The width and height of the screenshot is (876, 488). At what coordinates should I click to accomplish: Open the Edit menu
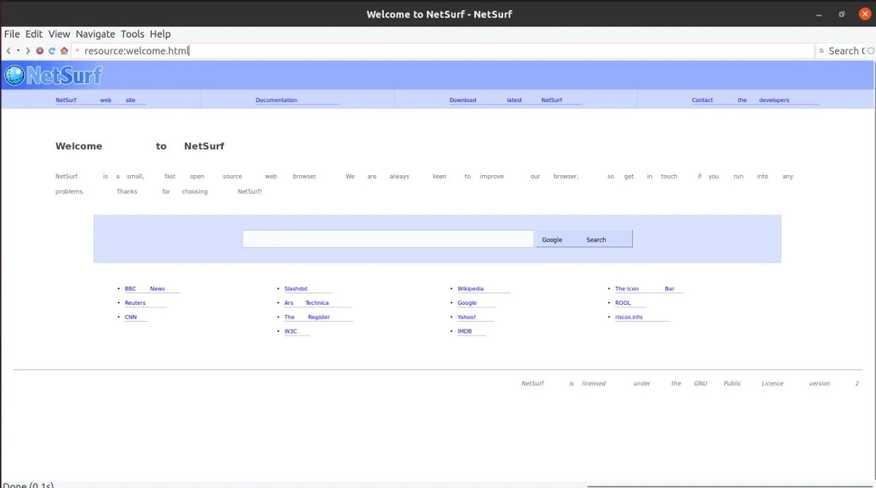click(x=34, y=34)
